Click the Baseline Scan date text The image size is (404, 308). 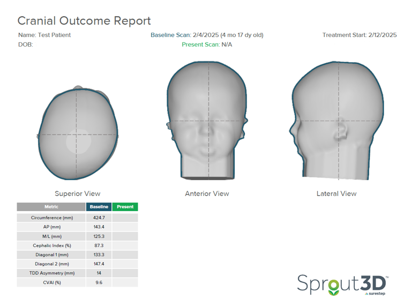(x=207, y=35)
